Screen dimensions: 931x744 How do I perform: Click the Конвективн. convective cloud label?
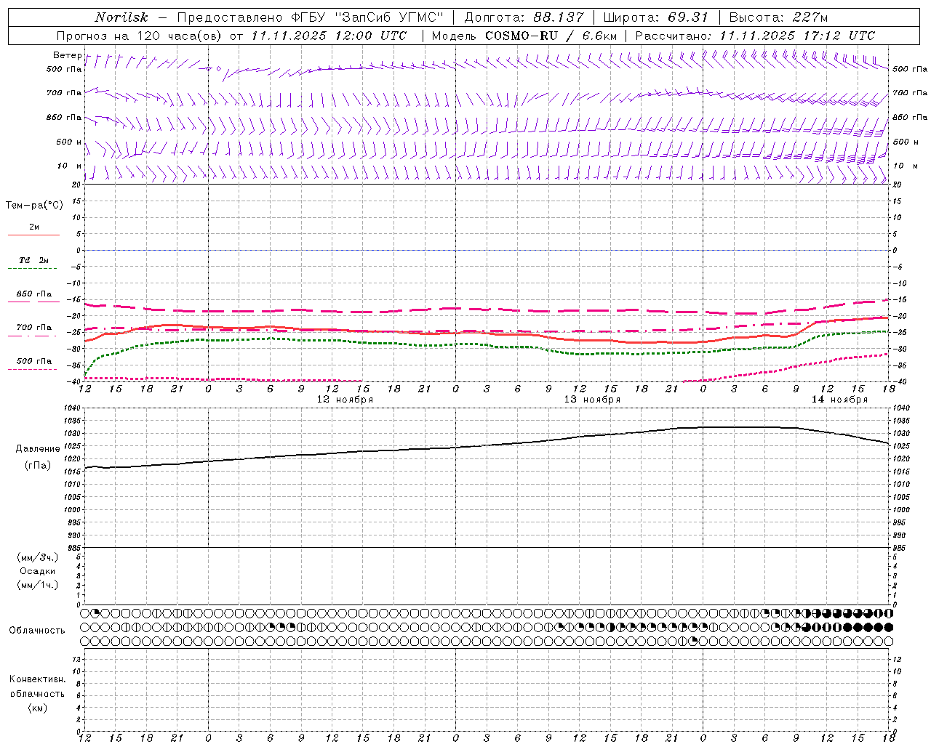pos(37,679)
